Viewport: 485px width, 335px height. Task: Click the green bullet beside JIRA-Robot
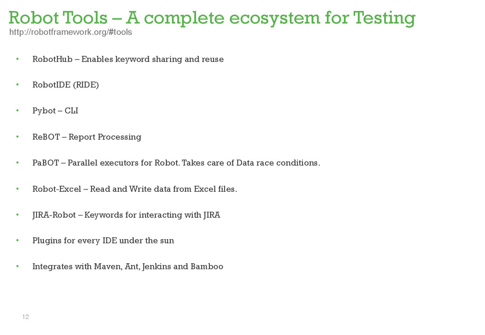18,214
